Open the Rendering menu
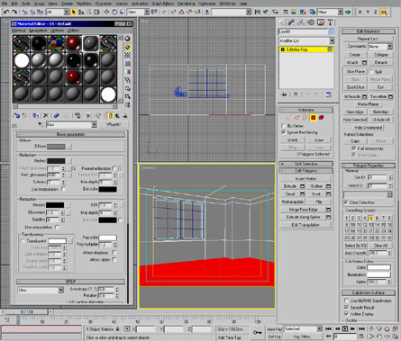The height and width of the screenshot is (341, 401). click(x=186, y=4)
